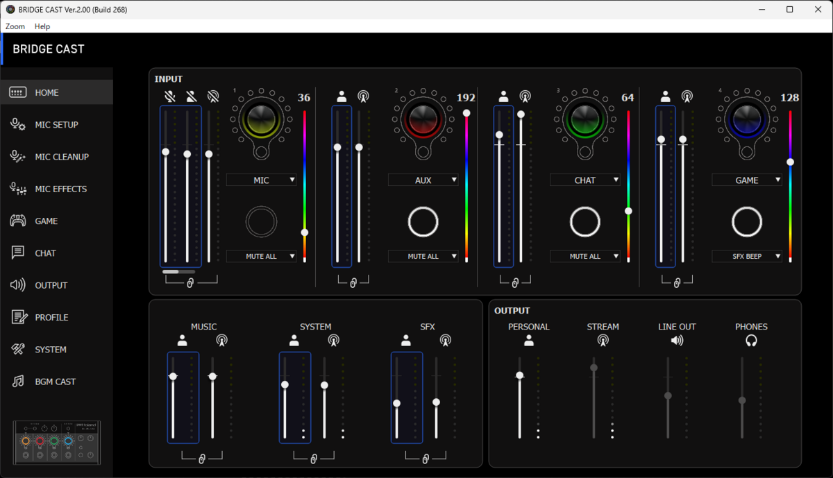Click the CHAT personal mix icon
The image size is (833, 478).
pos(504,96)
